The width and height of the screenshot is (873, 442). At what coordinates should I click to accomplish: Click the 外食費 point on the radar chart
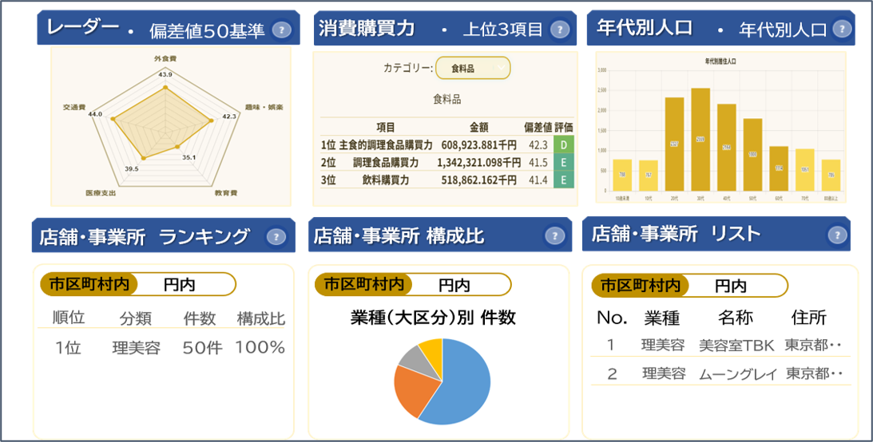pos(165,88)
